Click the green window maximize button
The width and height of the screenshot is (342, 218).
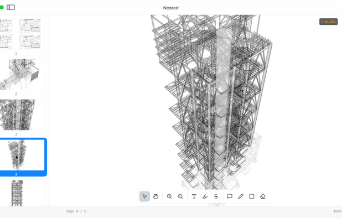2,7
